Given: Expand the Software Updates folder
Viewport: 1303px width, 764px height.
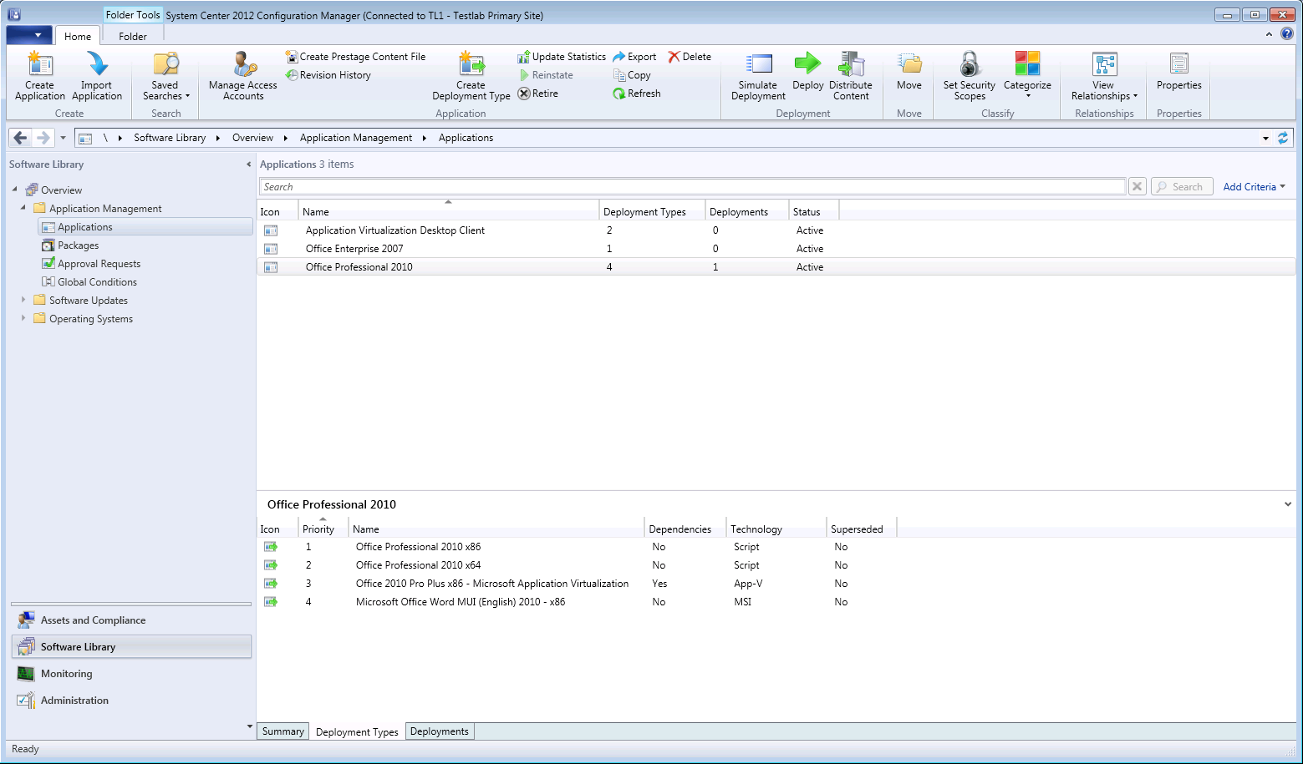Looking at the screenshot, I should coord(23,300).
